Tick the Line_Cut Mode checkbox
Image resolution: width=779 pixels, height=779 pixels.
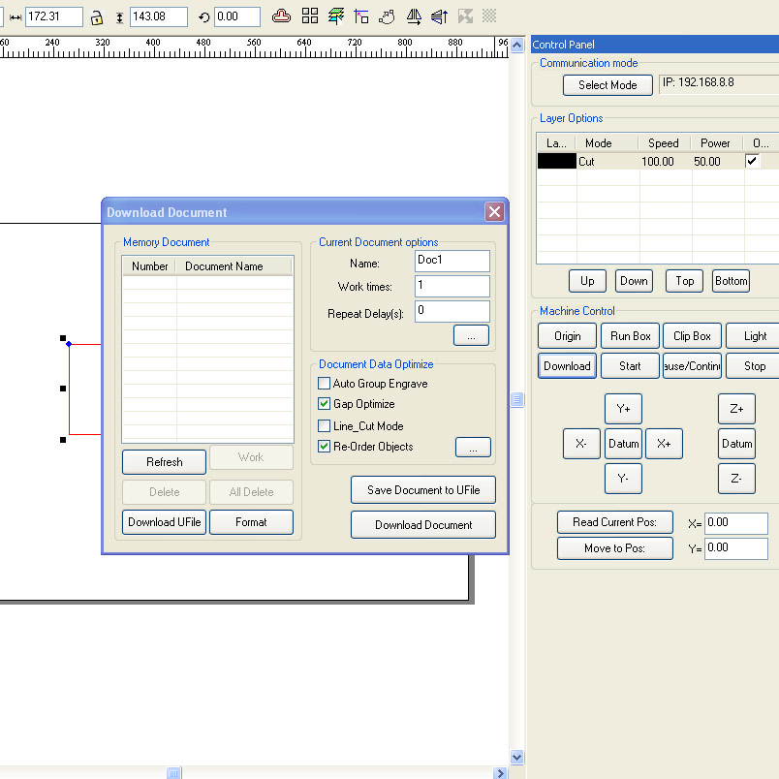325,426
